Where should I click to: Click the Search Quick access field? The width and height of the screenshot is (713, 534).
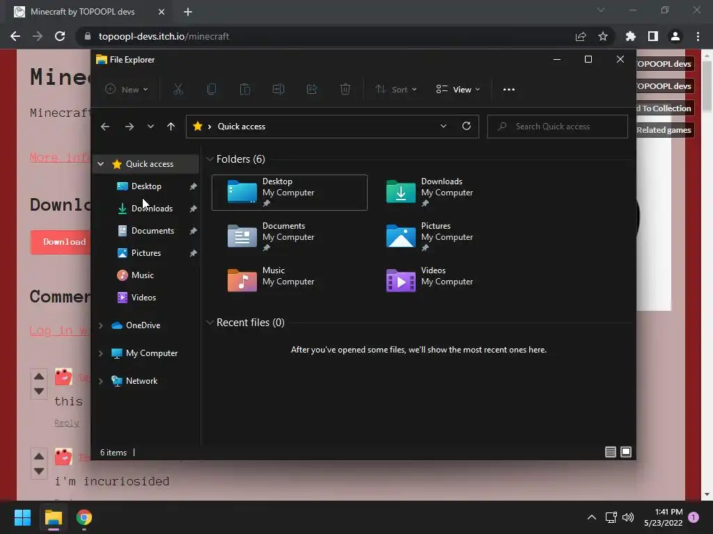point(558,127)
